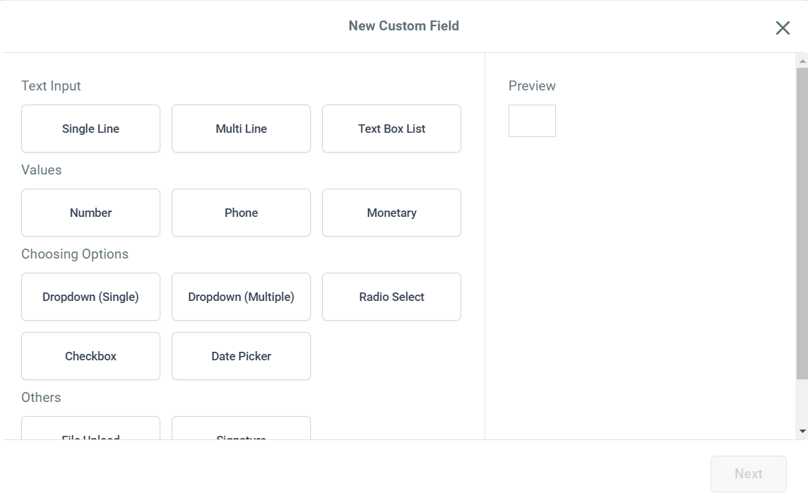The width and height of the screenshot is (808, 503).
Task: Choose the Phone field type
Action: [241, 213]
